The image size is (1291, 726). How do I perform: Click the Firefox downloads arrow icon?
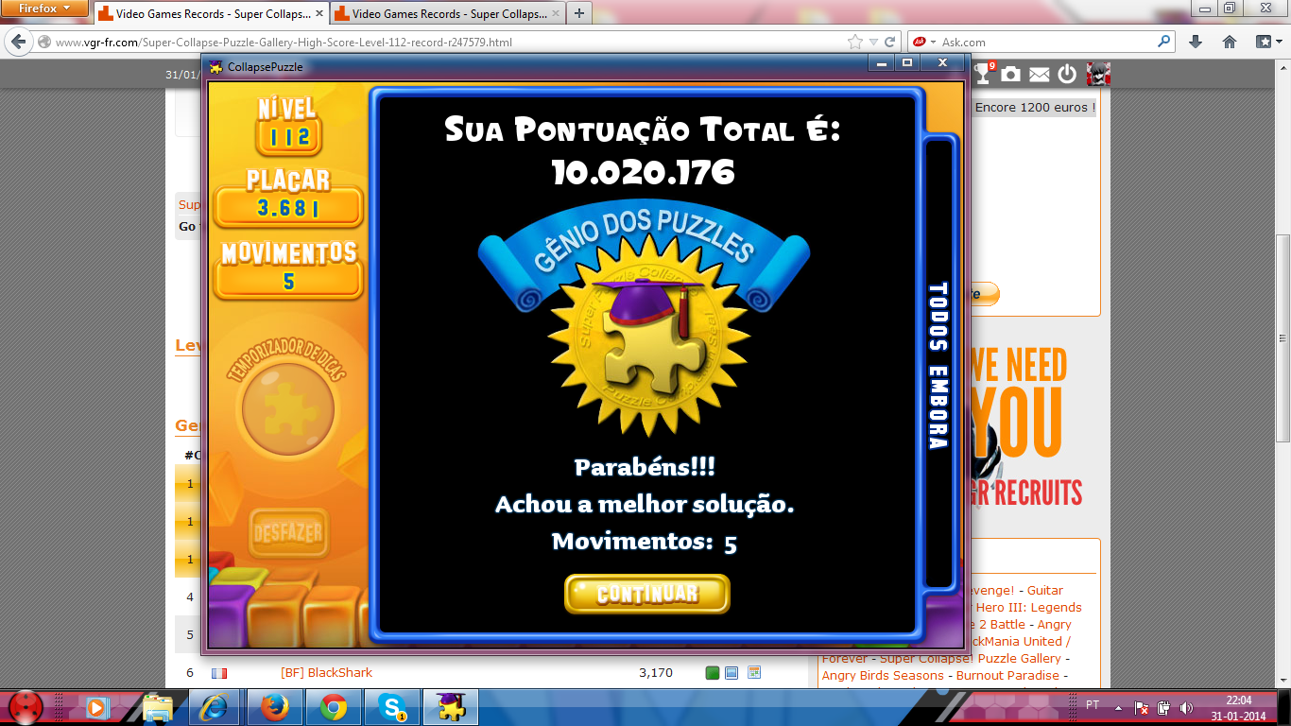click(1196, 42)
